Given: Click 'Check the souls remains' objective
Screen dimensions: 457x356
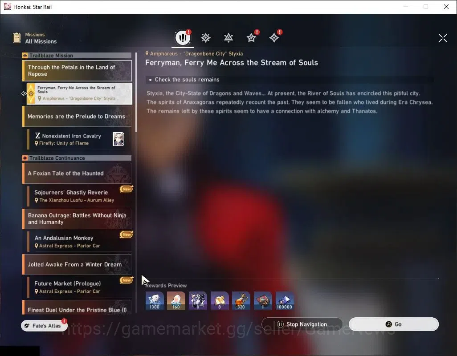Looking at the screenshot, I should click(x=187, y=80).
